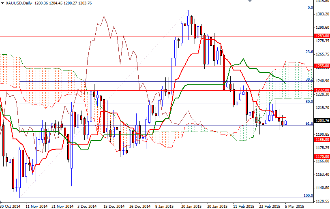Click the black triangle beside XAUUSD title
The width and height of the screenshot is (330, 209).
point(2,3)
